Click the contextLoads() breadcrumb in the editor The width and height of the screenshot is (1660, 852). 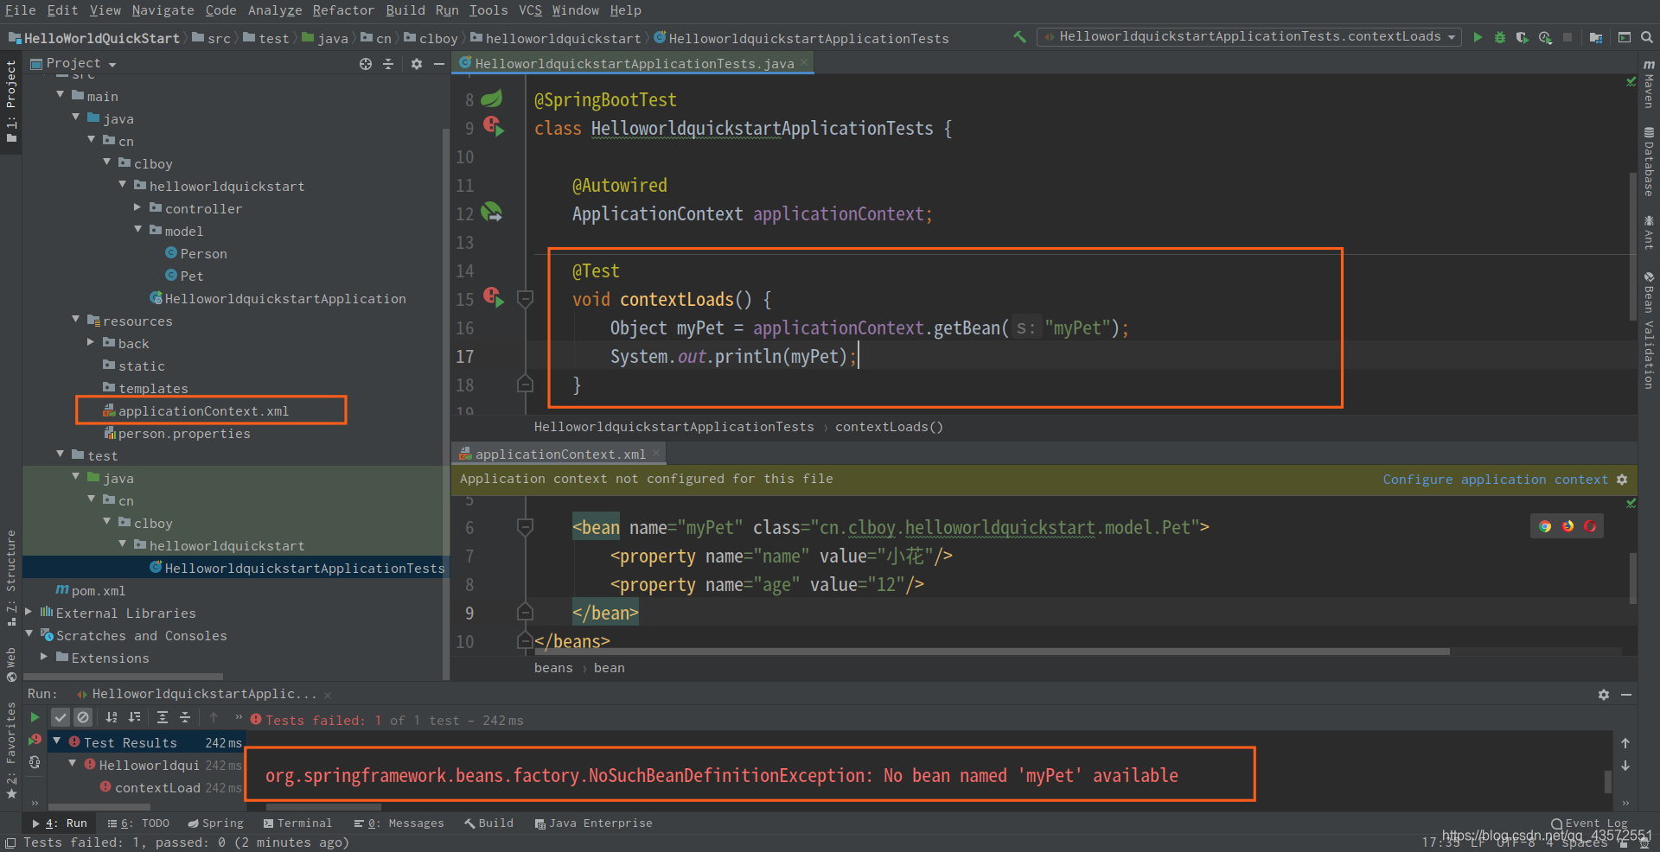tap(889, 427)
